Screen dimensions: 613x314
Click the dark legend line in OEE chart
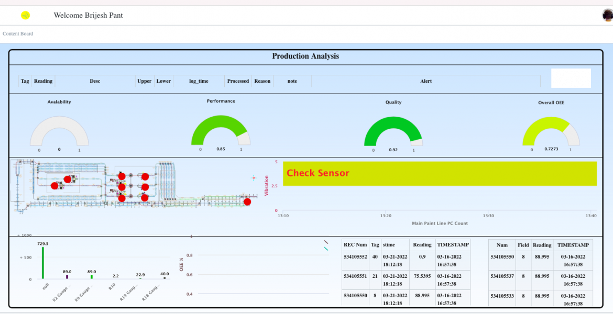point(326,242)
